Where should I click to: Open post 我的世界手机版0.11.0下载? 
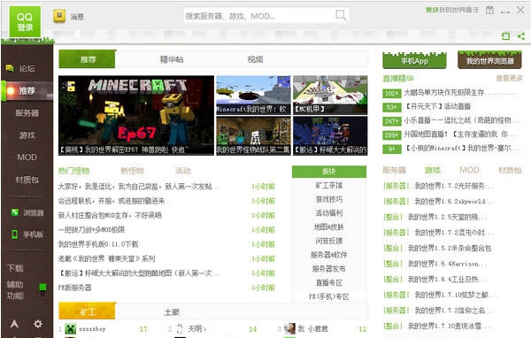(x=98, y=244)
